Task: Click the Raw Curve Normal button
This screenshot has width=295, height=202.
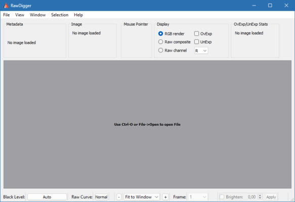Action: (x=101, y=197)
